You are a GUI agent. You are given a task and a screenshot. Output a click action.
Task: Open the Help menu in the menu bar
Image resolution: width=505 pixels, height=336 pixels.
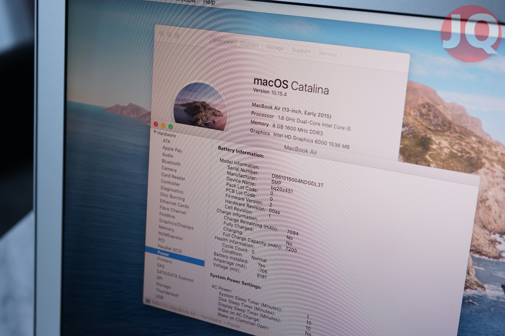point(209,2)
